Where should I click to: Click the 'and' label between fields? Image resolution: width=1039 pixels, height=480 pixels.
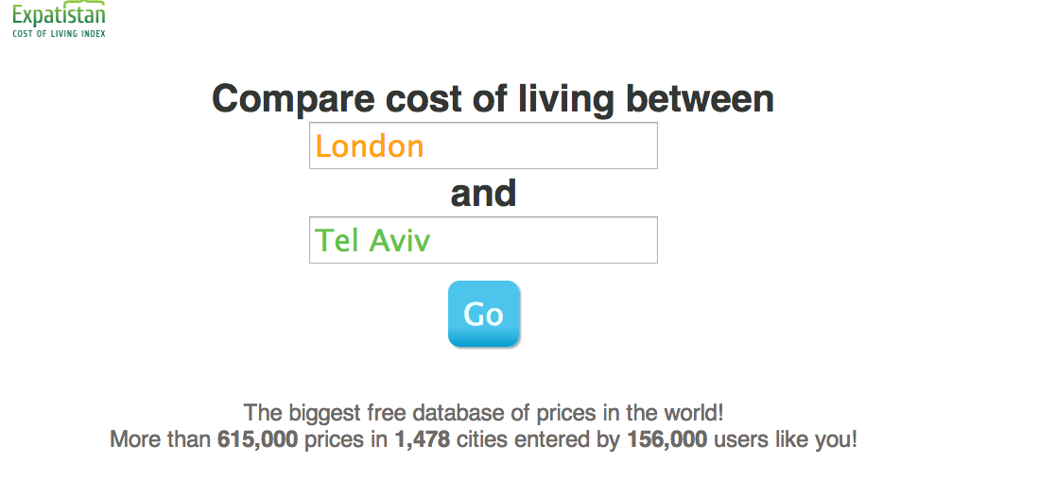point(483,194)
